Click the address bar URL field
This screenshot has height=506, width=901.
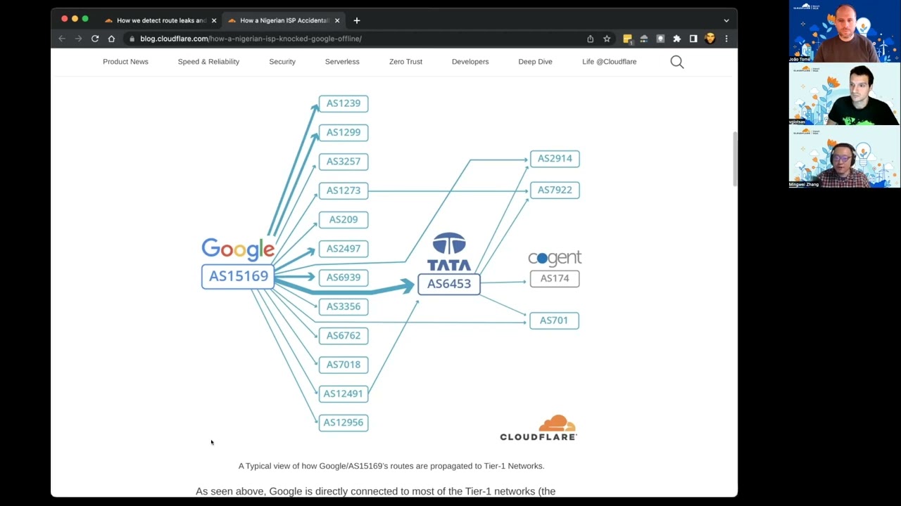click(352, 39)
